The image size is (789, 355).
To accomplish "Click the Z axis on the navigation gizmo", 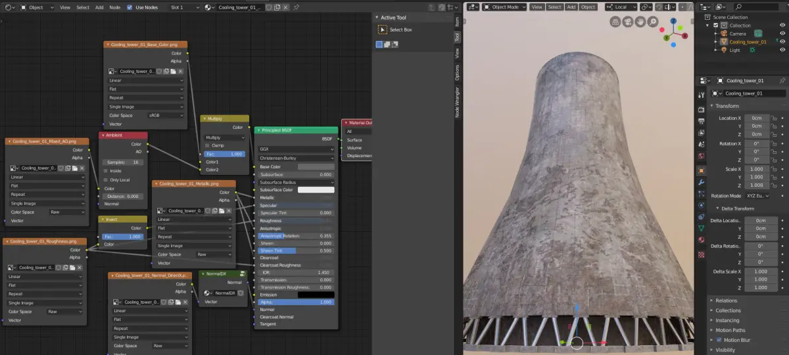I will pyautogui.click(x=674, y=20).
